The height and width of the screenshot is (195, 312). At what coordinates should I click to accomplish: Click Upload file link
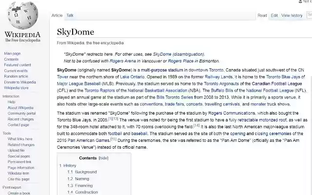[x=16, y=150]
